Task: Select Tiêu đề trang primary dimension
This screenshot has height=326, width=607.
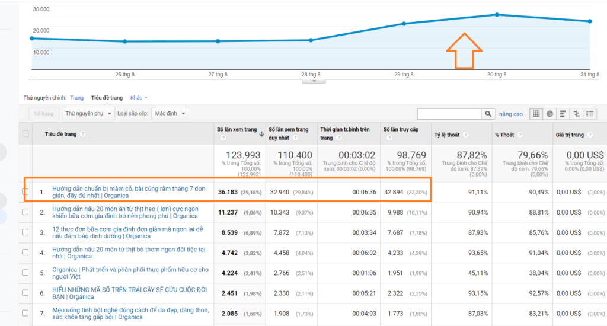Action: (107, 98)
